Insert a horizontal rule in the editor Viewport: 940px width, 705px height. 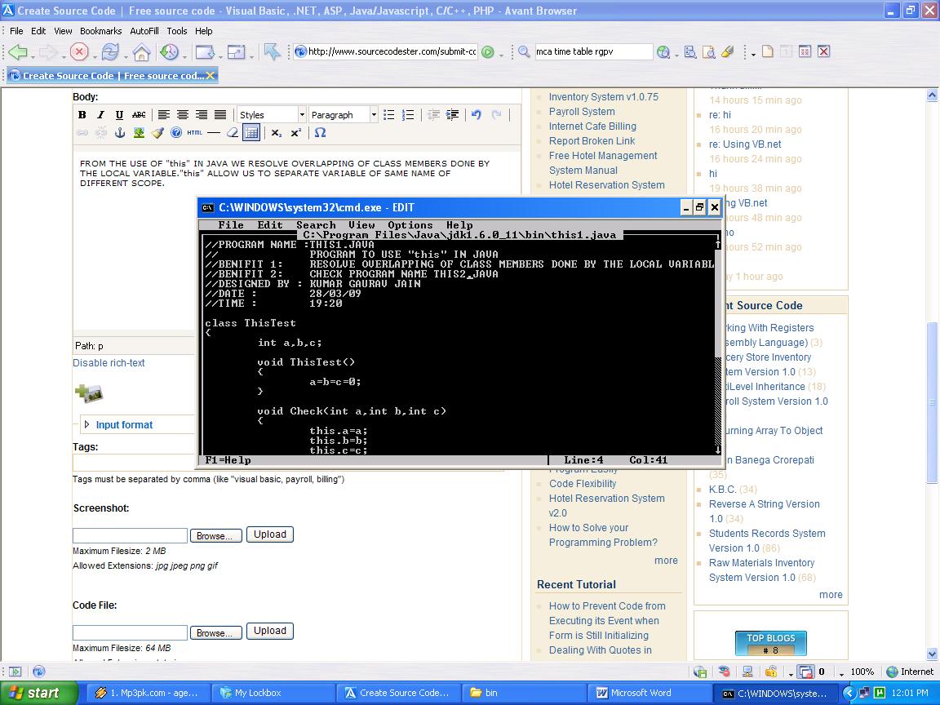(213, 133)
